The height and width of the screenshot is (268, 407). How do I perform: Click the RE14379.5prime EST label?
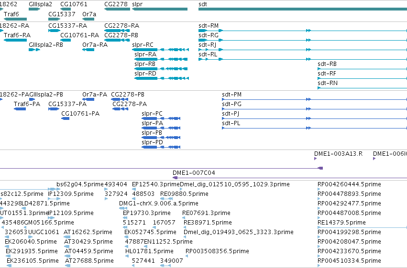[342, 223]
